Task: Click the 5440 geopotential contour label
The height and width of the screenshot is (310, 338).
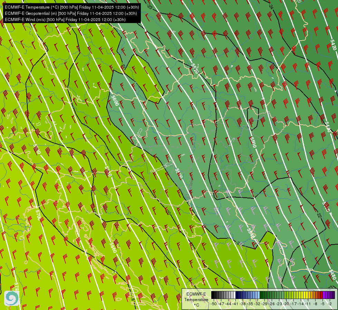Action: tap(327, 127)
